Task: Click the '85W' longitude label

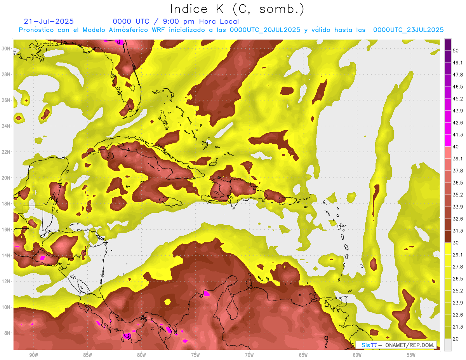Action: point(87,355)
